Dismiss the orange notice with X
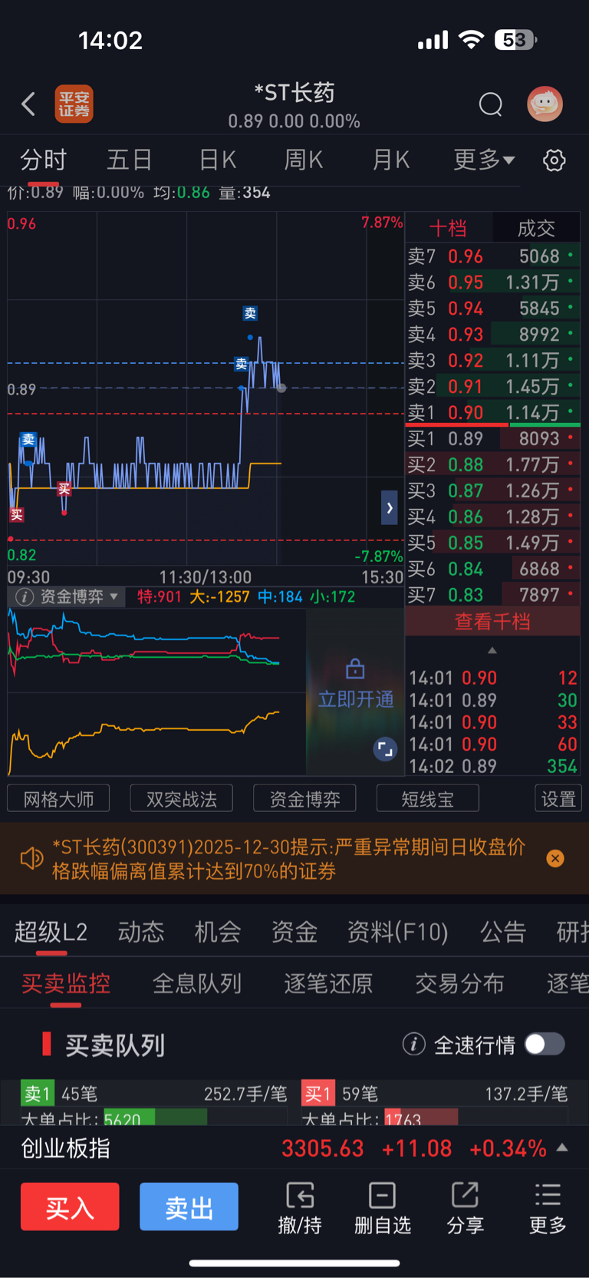Viewport: 589px width, 1278px height. click(555, 858)
